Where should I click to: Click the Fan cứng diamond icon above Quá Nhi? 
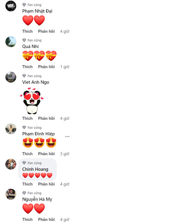coord(24,40)
